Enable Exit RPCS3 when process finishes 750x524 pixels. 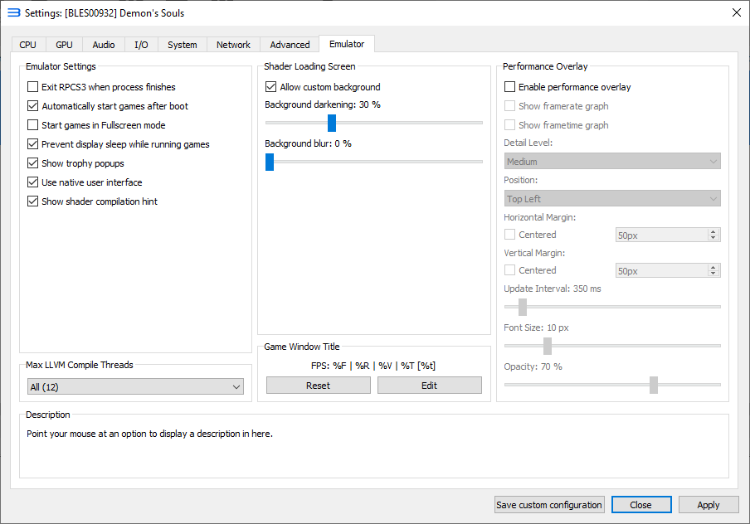33,87
